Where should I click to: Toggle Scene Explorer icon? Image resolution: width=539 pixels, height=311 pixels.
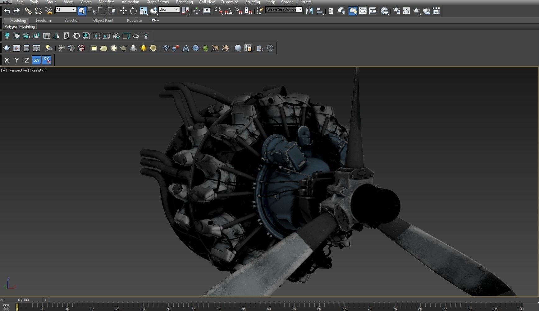(x=331, y=11)
